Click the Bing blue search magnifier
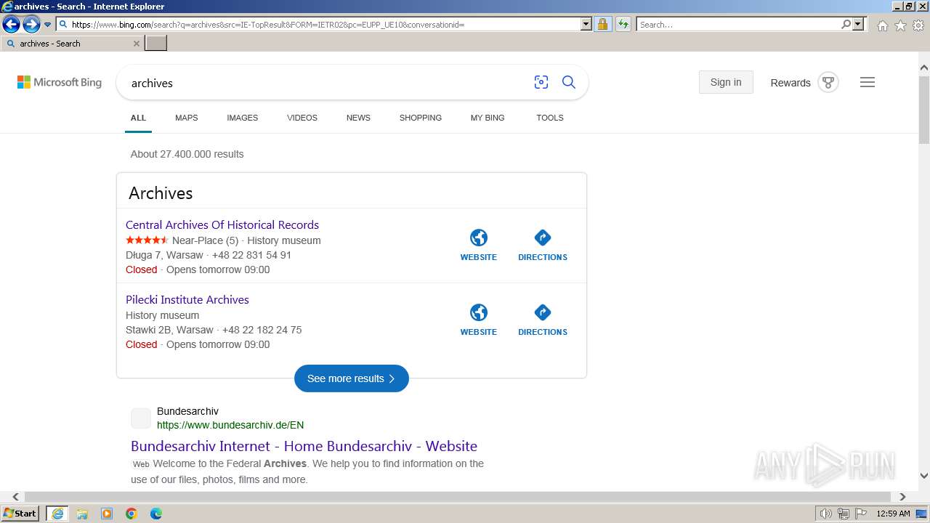 (569, 82)
